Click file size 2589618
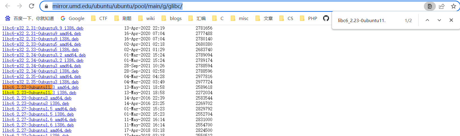 tap(204, 87)
